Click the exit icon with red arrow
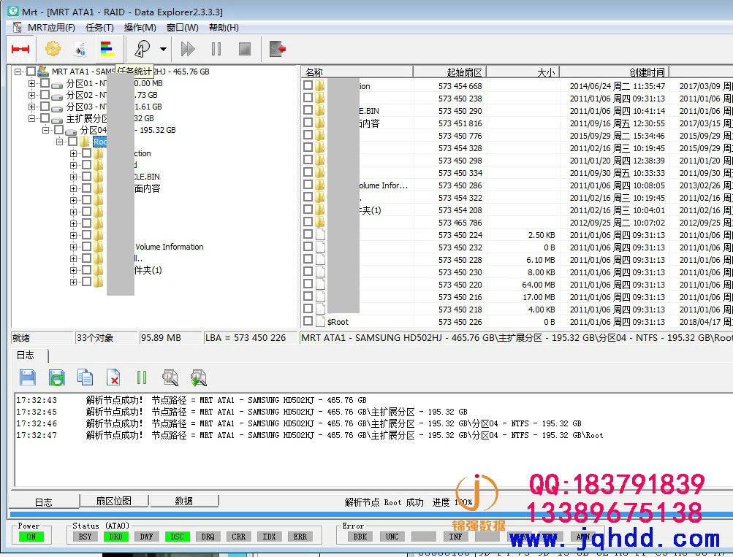733x557 pixels. point(278,49)
